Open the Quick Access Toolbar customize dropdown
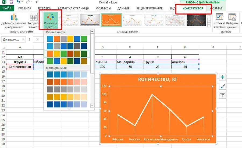The width and height of the screenshot is (242, 148). pyautogui.click(x=36, y=2)
